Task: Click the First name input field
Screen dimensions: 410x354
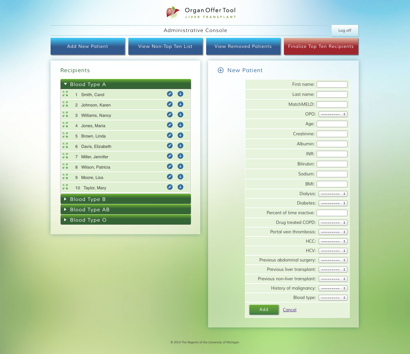Action: coord(332,84)
